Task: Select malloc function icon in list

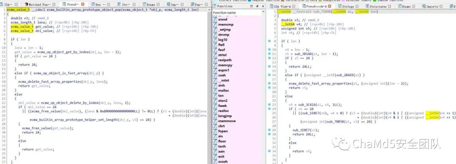Action: [x=215, y=90]
